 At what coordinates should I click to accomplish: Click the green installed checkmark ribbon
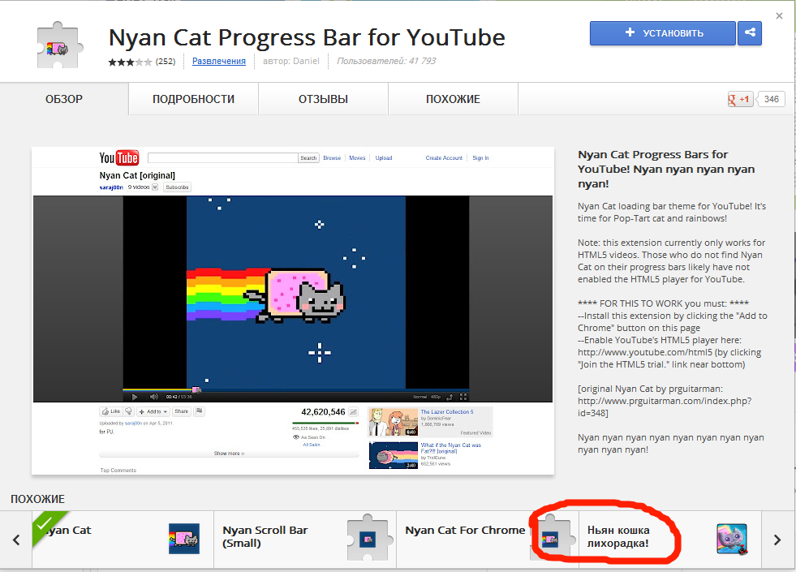pos(45,525)
